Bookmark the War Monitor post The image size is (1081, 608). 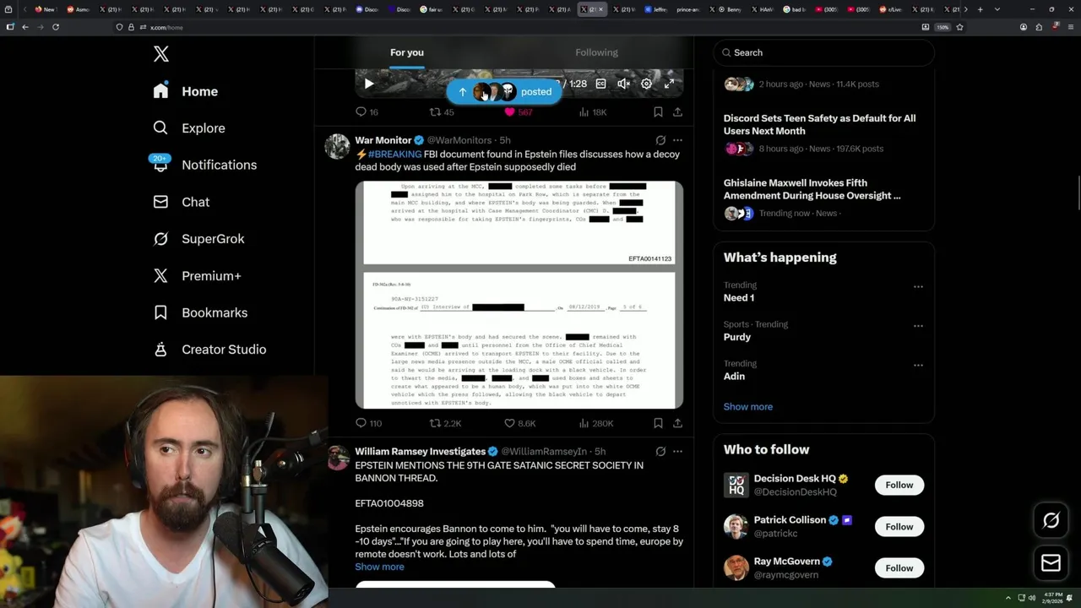[658, 423]
